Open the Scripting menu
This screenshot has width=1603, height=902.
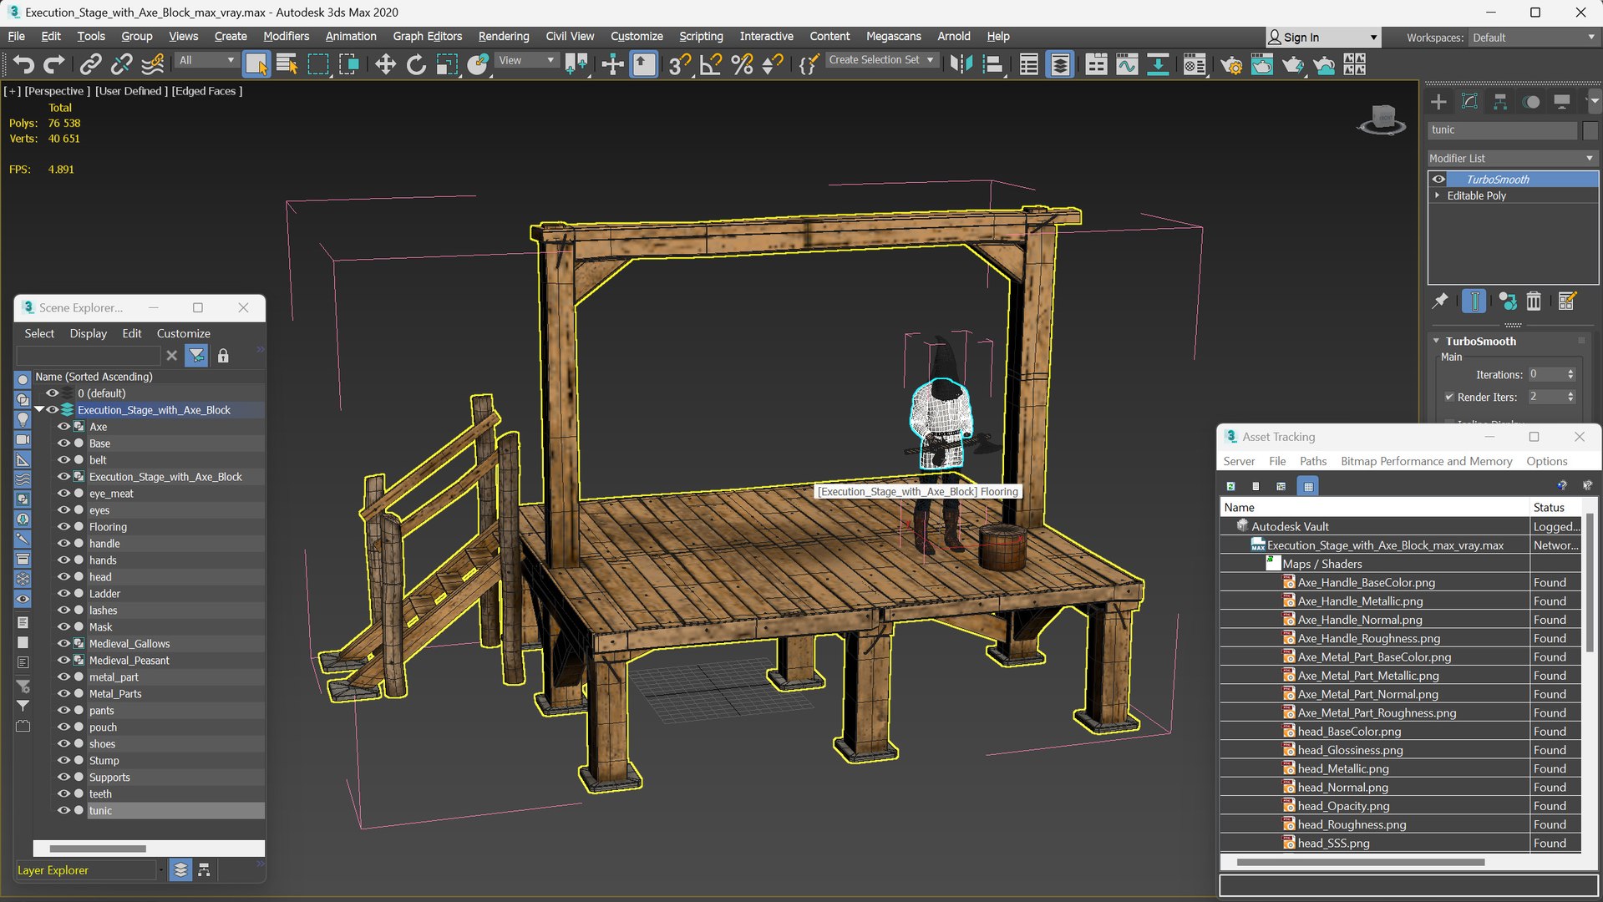click(700, 36)
